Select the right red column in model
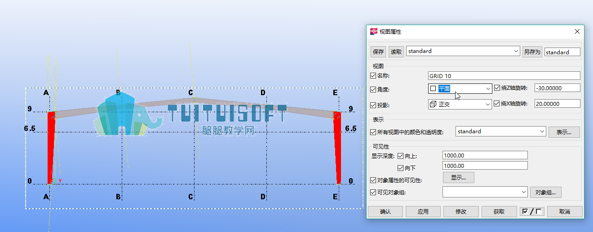 pos(337,148)
